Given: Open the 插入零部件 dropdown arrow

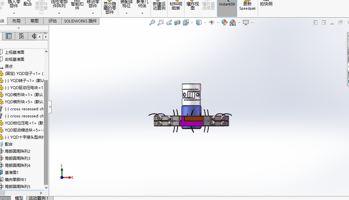Looking at the screenshot, I should click(14, 13).
